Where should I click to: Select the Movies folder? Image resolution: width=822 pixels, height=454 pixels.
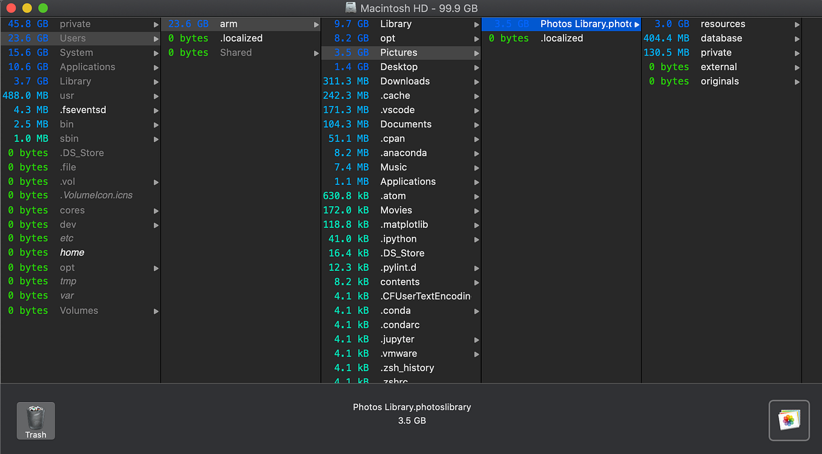[401, 210]
